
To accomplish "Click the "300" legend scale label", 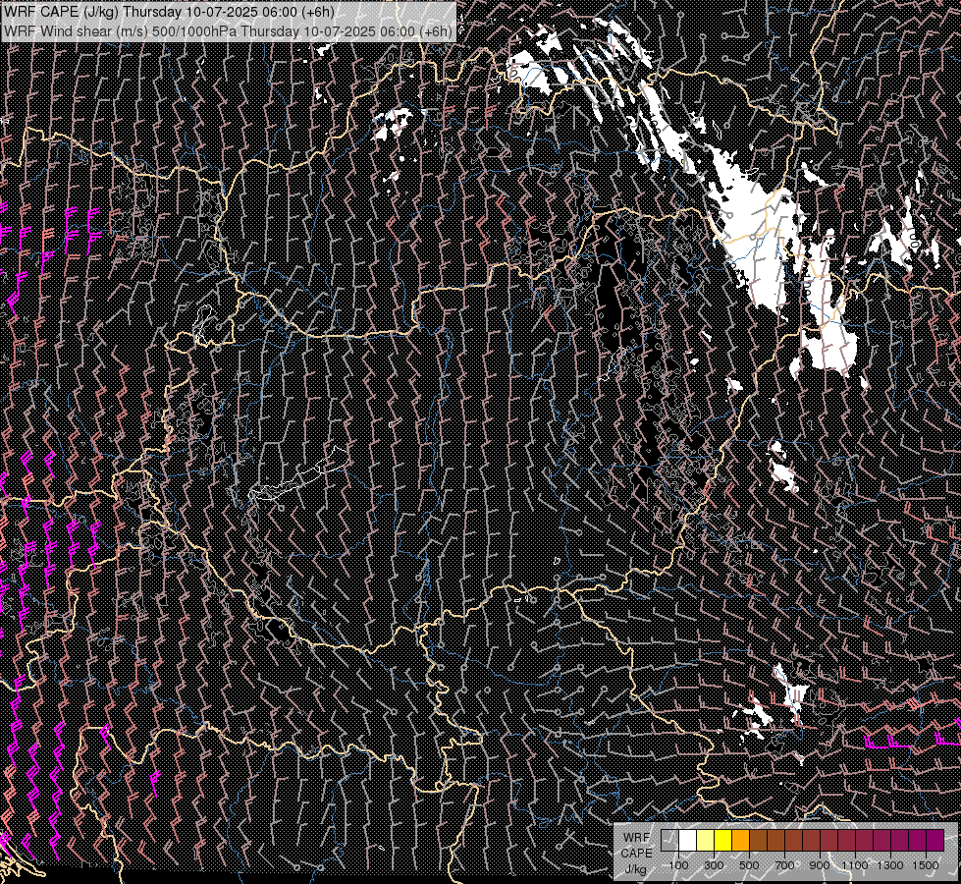I will click(714, 865).
